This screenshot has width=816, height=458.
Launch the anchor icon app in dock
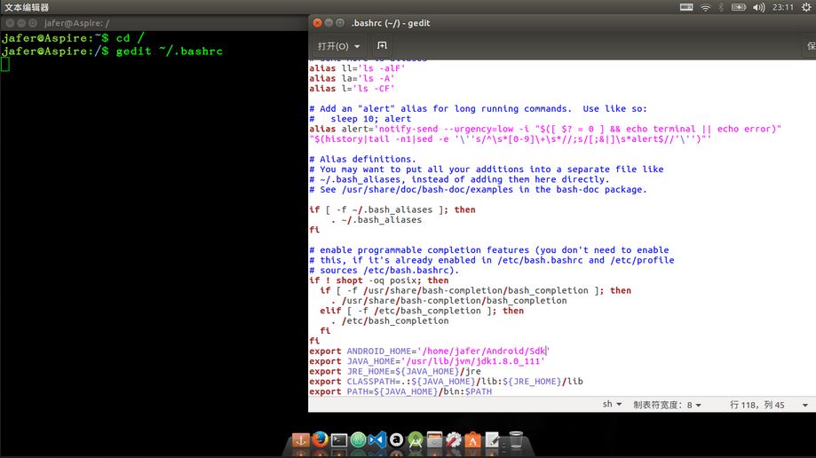300,440
